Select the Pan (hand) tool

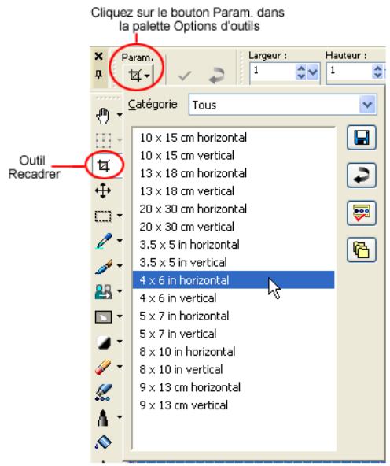(x=103, y=115)
